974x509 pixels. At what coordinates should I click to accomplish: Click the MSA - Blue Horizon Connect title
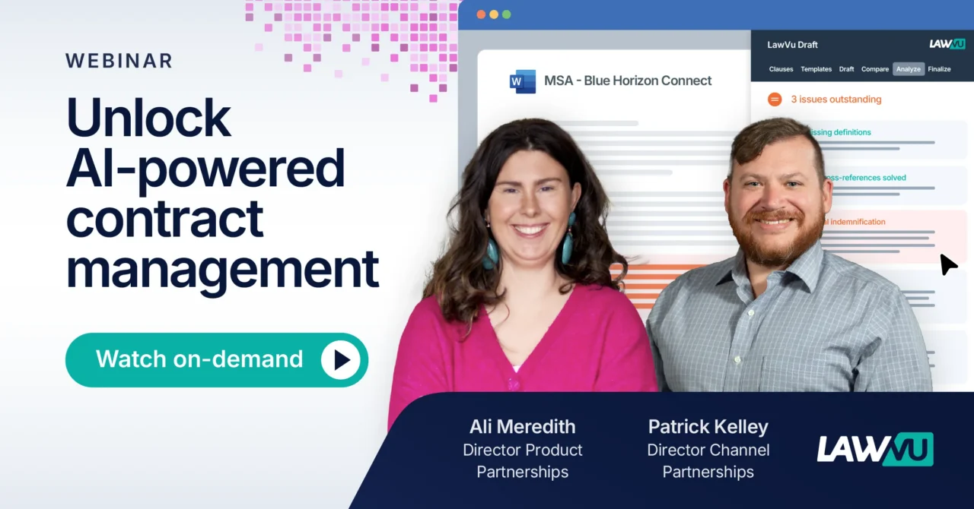[x=627, y=81]
